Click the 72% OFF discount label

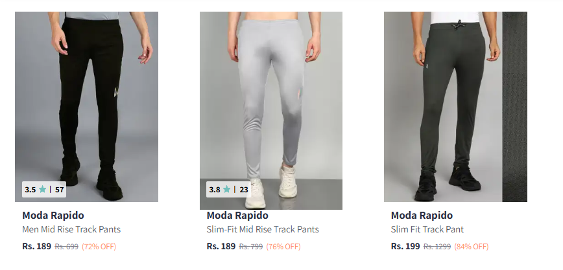(x=99, y=247)
